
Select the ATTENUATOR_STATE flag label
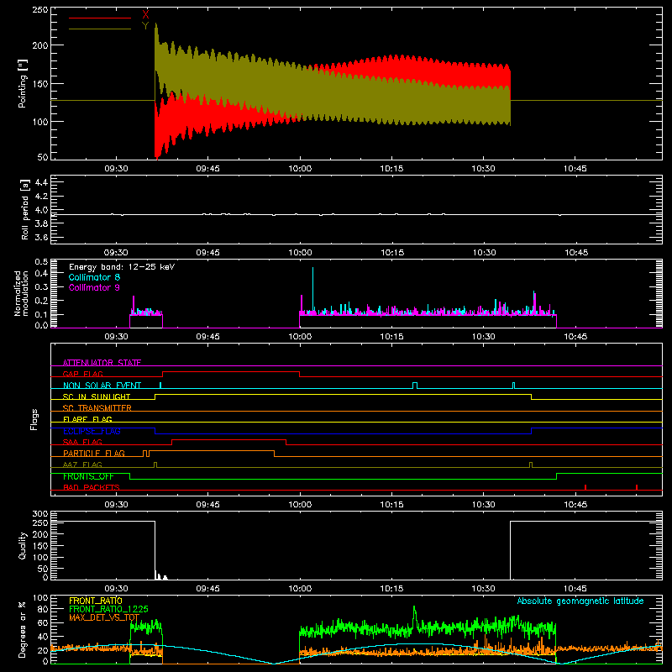102,363
